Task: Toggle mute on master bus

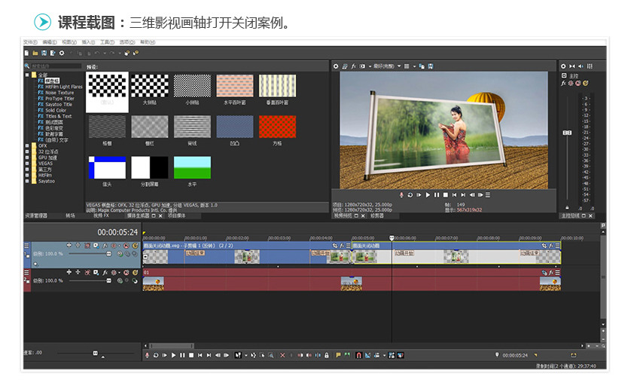Action: [578, 83]
